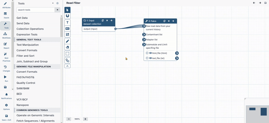Open SAM/BAM tool section
Image resolution: width=269 pixels, height=123 pixels.
tap(23, 88)
